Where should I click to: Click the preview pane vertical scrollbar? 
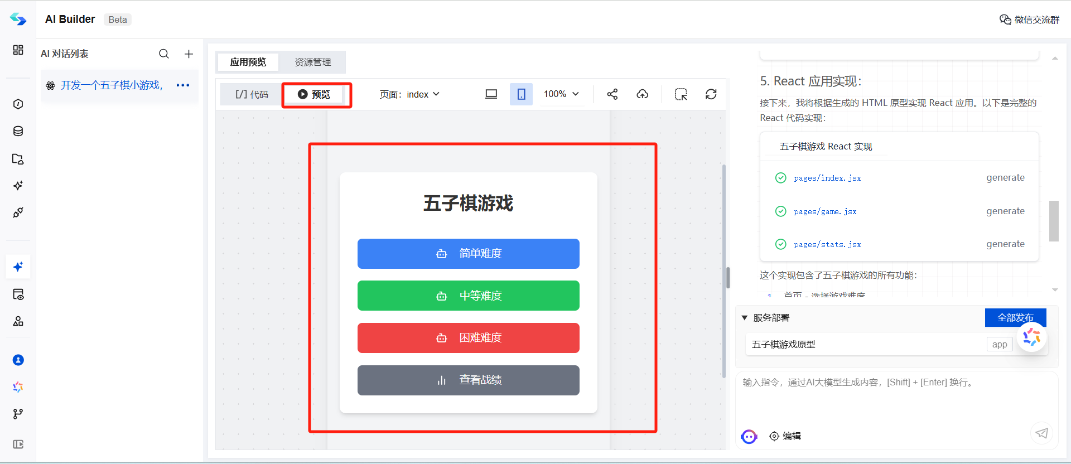click(x=724, y=270)
